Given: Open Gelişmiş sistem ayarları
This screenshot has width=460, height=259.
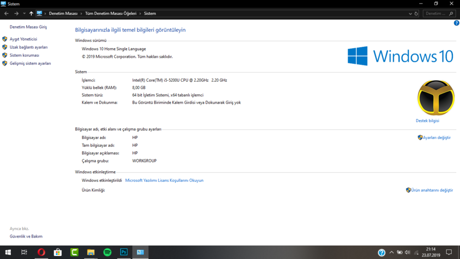Looking at the screenshot, I should (x=30, y=63).
